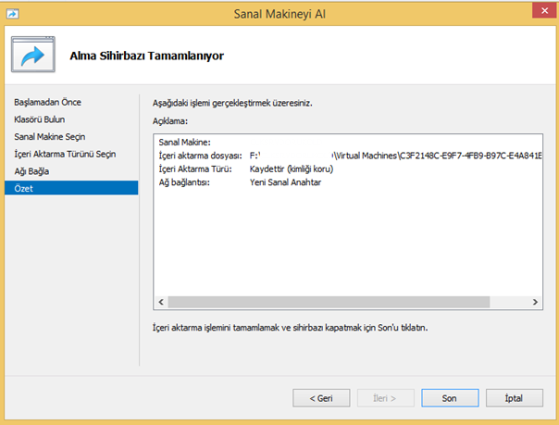Switch to the Ağı Bağla step
Image resolution: width=559 pixels, height=425 pixels.
31,171
